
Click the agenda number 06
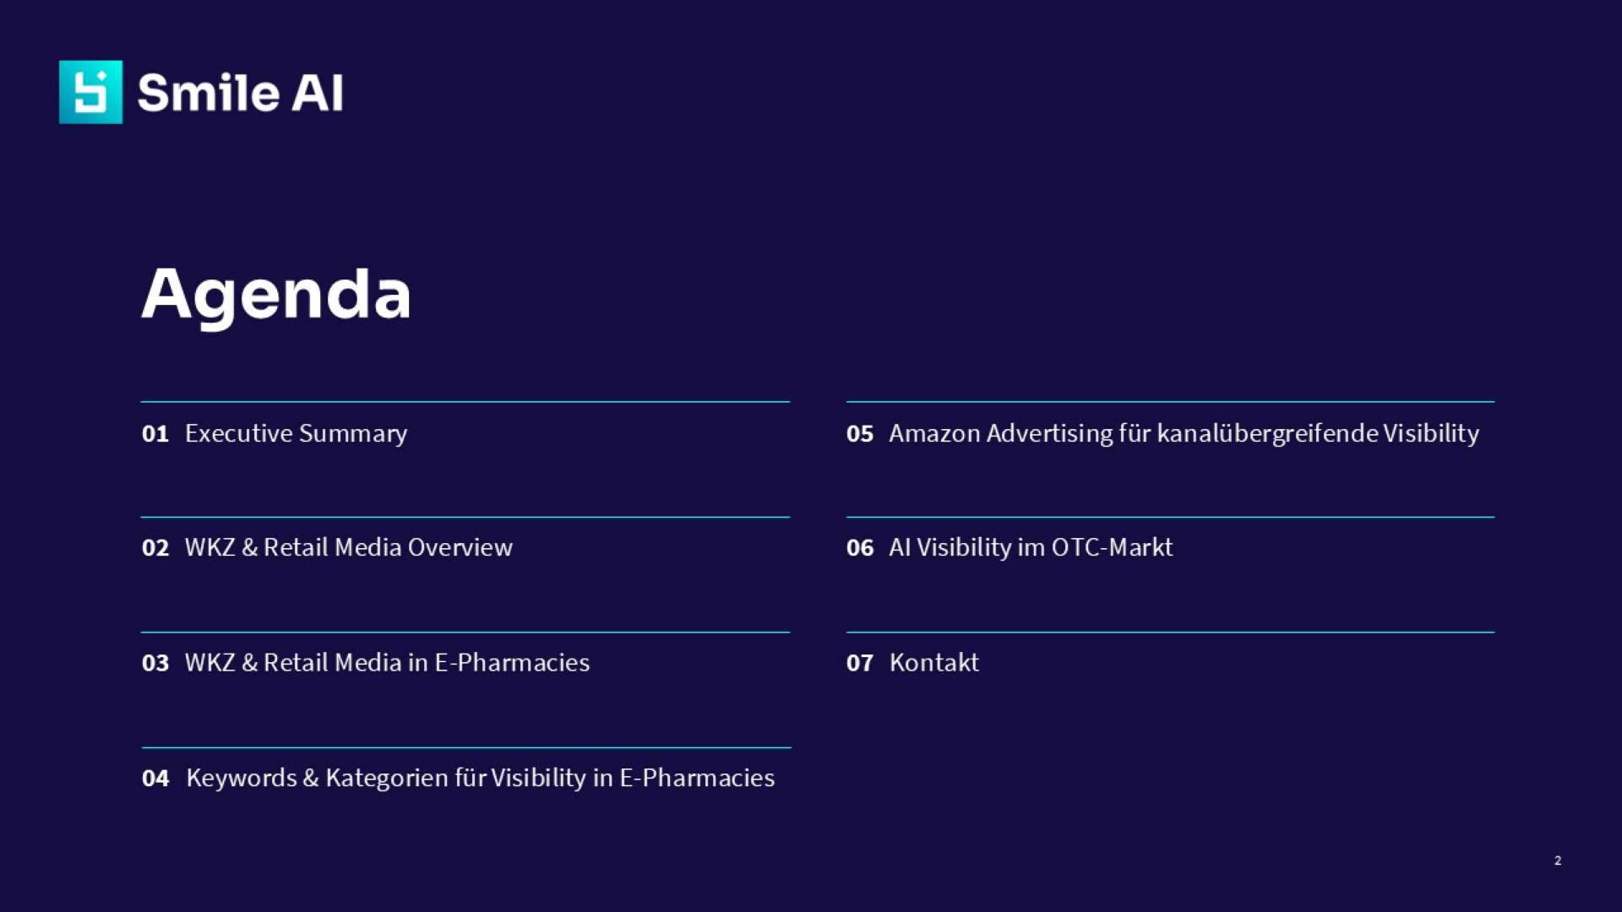click(x=860, y=548)
